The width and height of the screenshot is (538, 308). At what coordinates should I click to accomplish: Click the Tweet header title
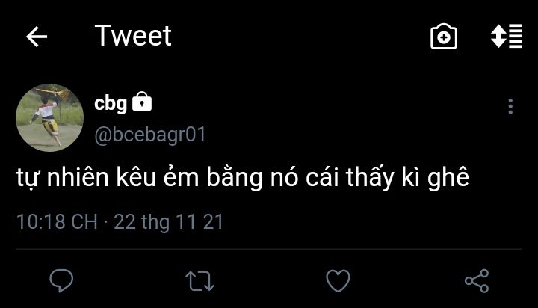tap(133, 36)
